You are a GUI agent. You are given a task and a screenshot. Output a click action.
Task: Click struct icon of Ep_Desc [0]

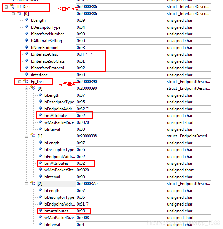[33, 88]
